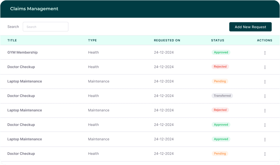
Task: Click Approved badge on GYM Membership row
Action: [221, 53]
